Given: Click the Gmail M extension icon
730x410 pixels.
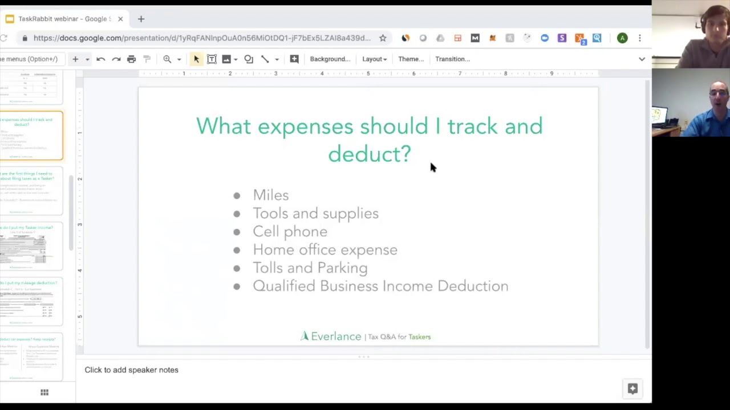Looking at the screenshot, I should 475,38.
